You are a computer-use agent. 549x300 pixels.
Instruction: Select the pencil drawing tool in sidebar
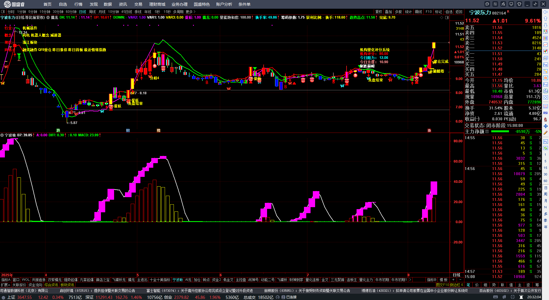(x=546, y=133)
